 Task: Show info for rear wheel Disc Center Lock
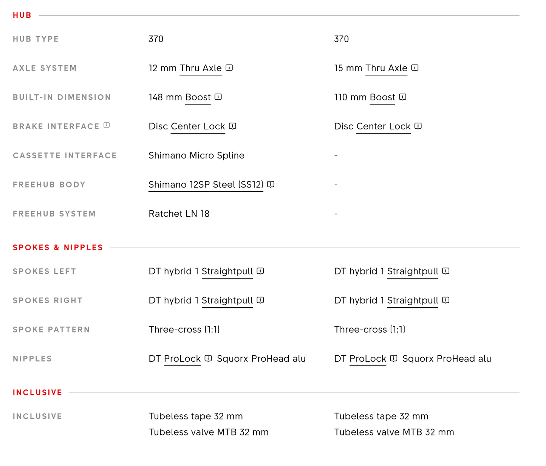[233, 126]
